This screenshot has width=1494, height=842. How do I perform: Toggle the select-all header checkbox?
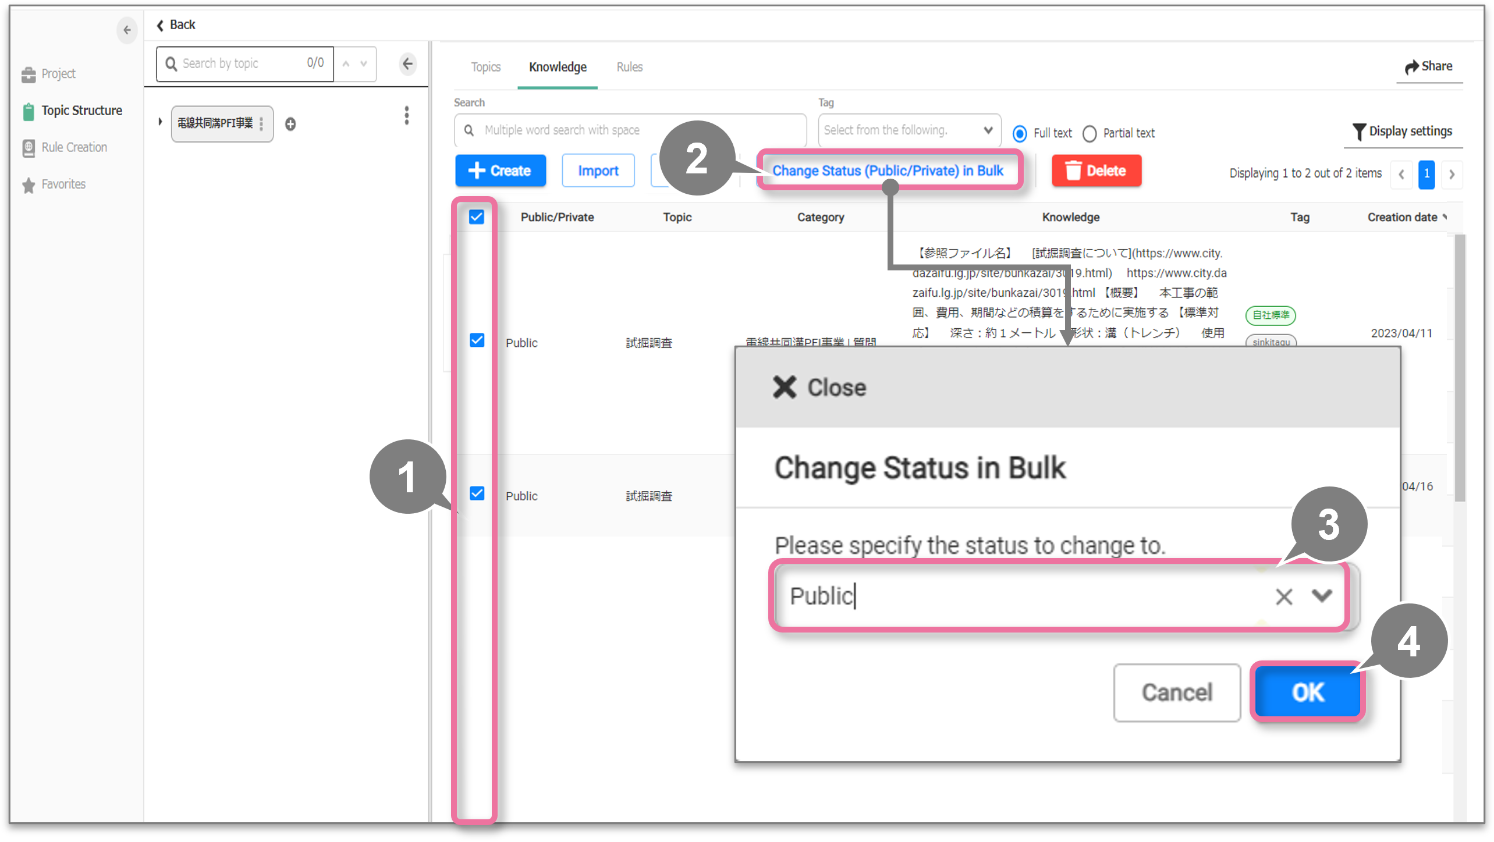[x=477, y=217]
